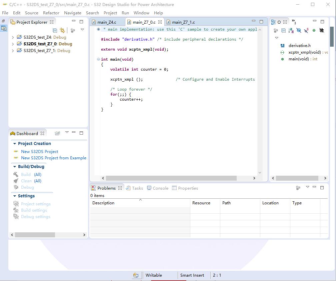336x281 pixels.
Task: Open the Window menu
Action: point(141,13)
